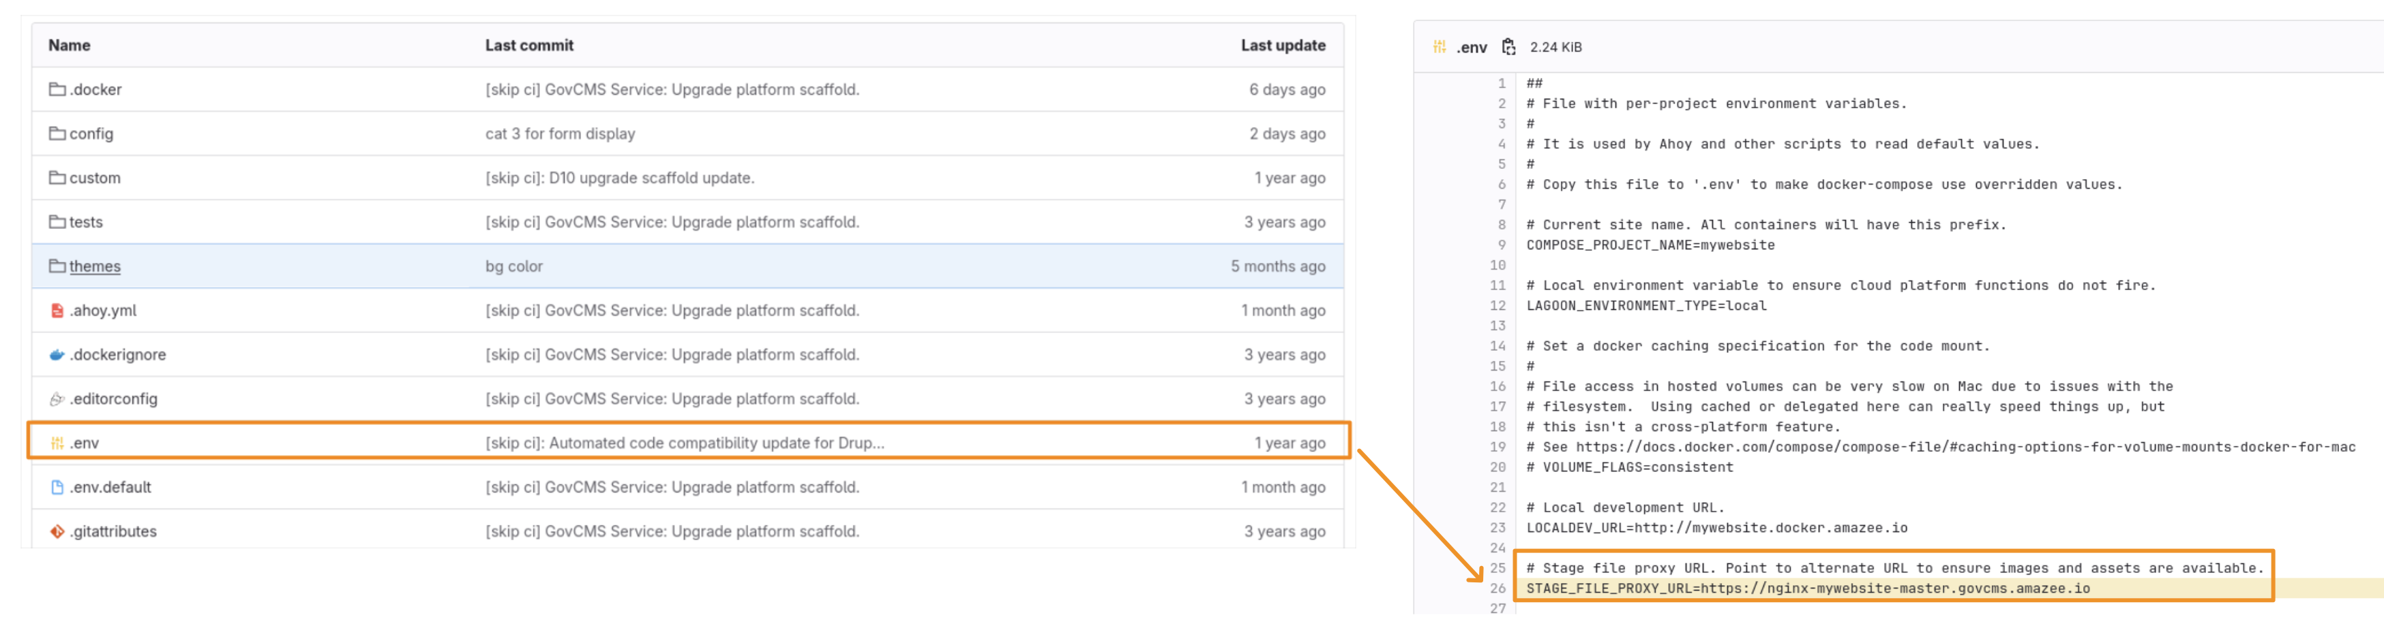
Task: Copy file path icon next to .env
Action: pos(1508,47)
